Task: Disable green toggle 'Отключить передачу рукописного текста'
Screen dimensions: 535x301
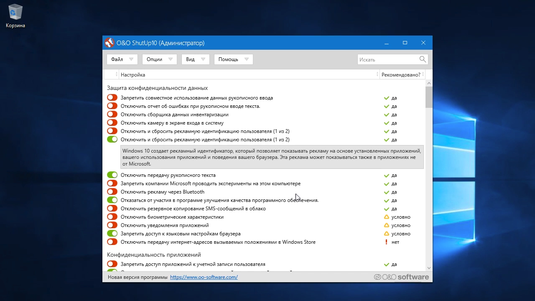Action: 112,175
